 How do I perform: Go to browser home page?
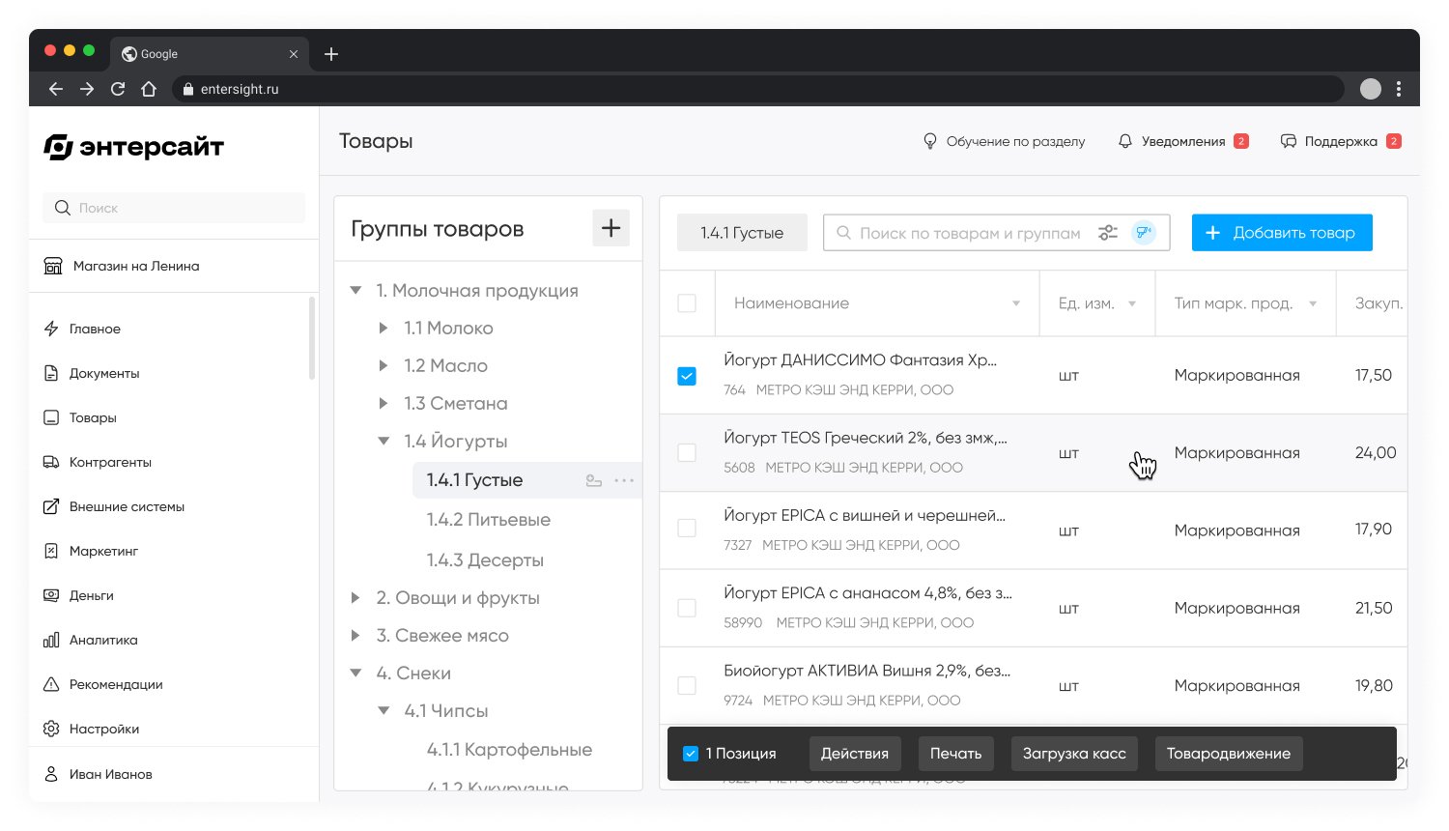coord(149,89)
